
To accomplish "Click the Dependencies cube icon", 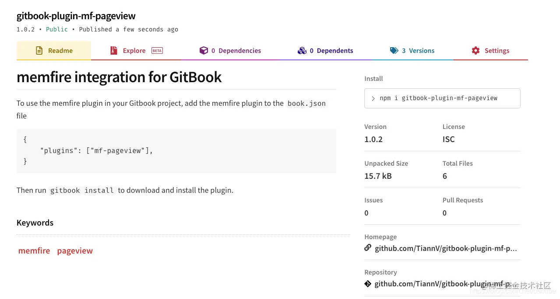I will [204, 51].
